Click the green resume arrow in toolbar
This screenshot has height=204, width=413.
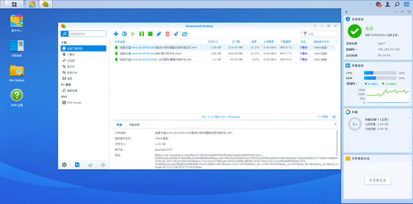point(133,34)
